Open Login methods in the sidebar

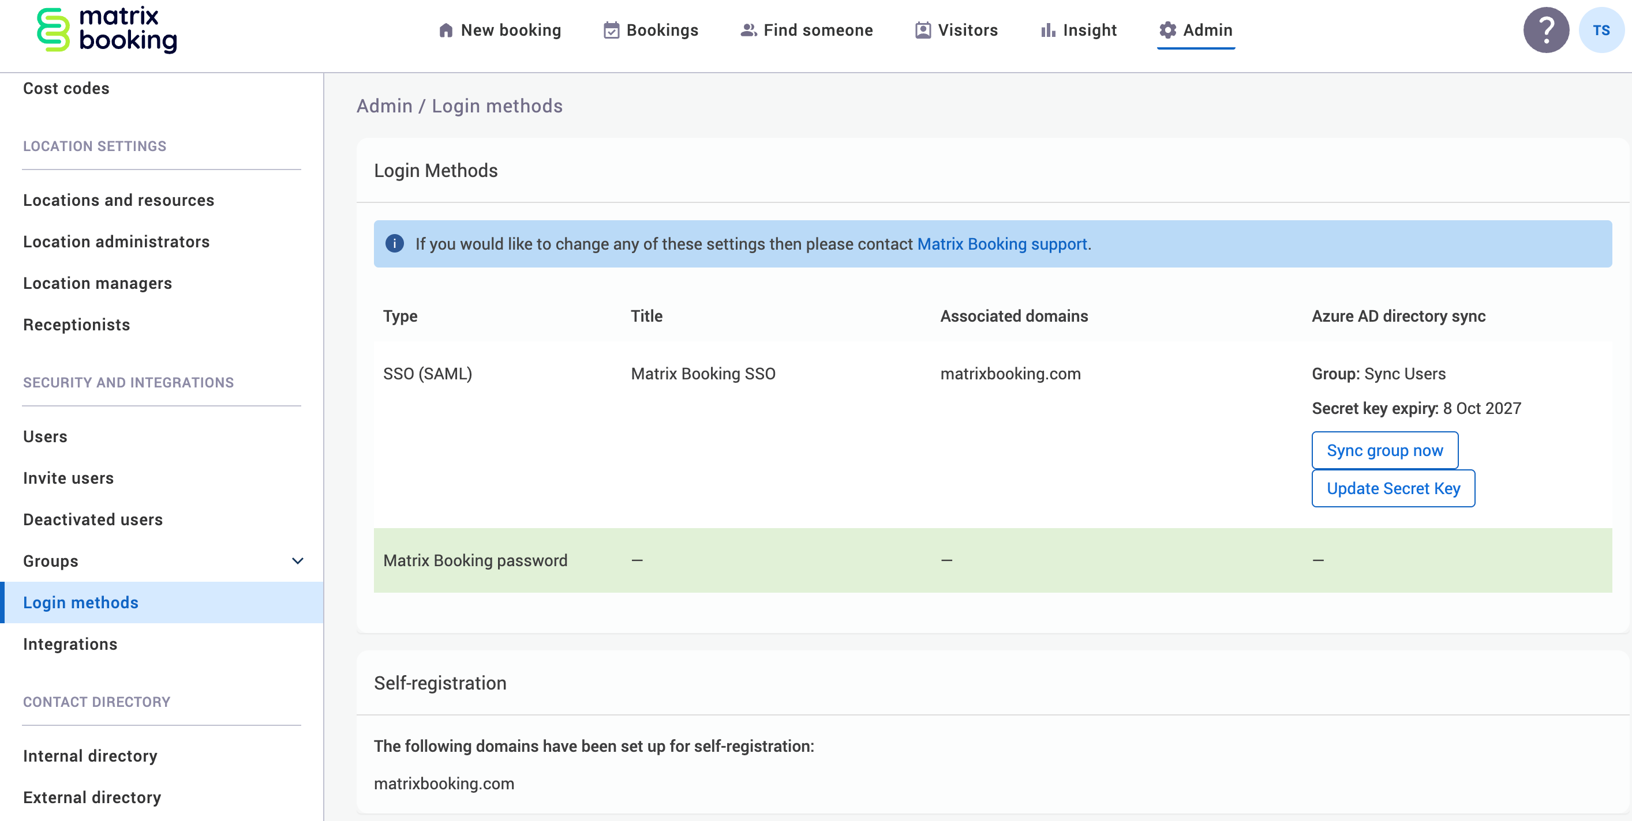(81, 602)
